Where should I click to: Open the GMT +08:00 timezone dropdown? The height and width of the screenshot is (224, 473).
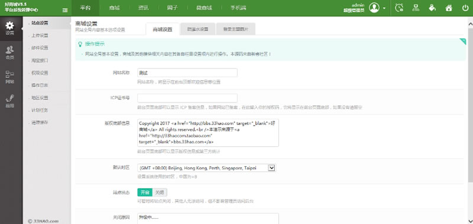pyautogui.click(x=206, y=168)
